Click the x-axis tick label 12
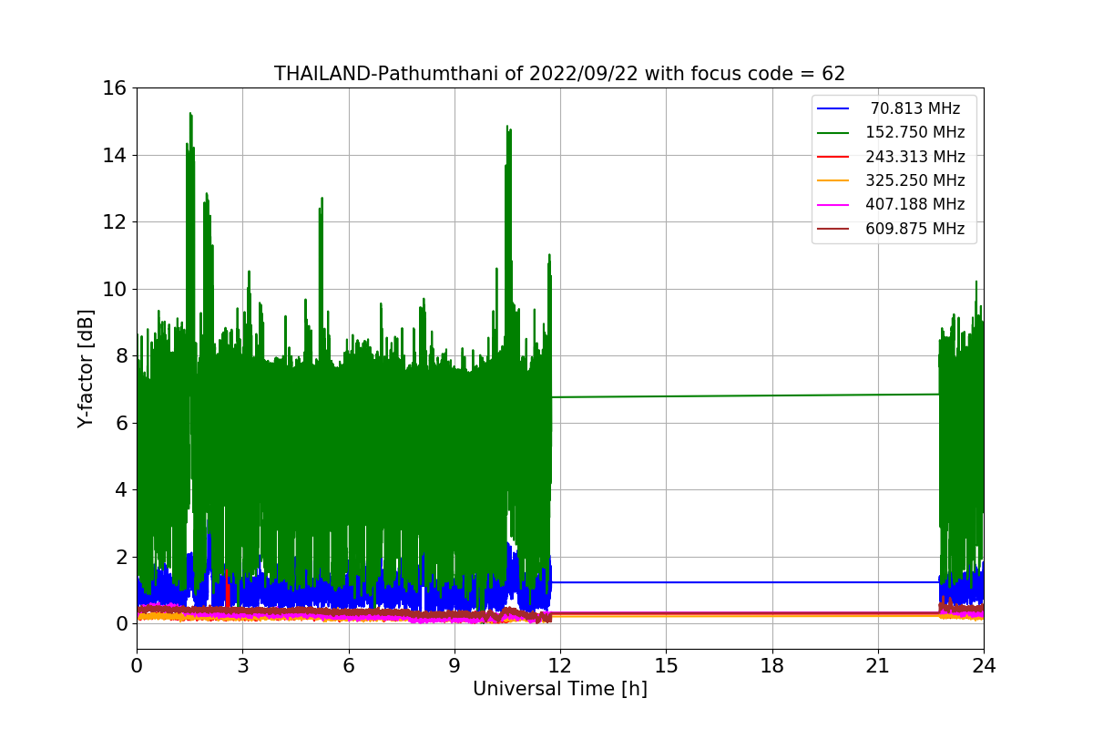1093x729 pixels. click(560, 666)
